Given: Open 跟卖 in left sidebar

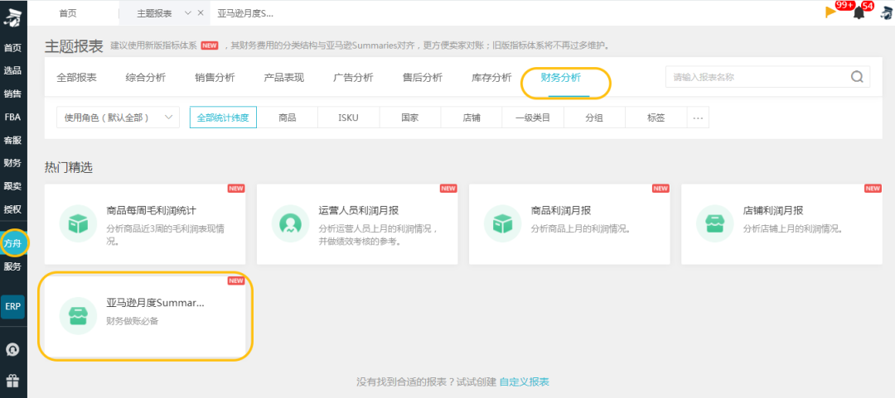Looking at the screenshot, I should (12, 186).
